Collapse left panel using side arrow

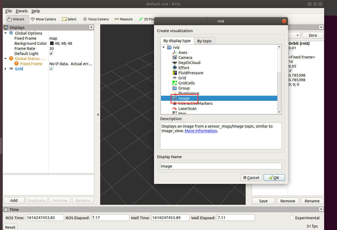[x=98, y=115]
